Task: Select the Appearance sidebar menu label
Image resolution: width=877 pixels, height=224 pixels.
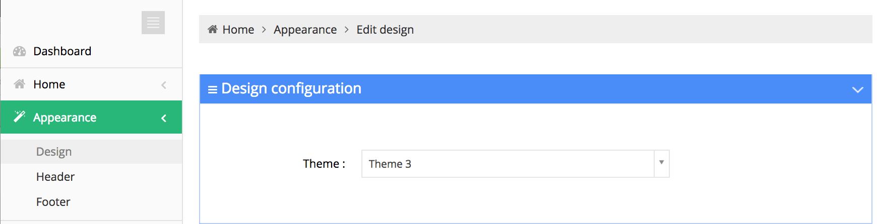Action: click(65, 118)
